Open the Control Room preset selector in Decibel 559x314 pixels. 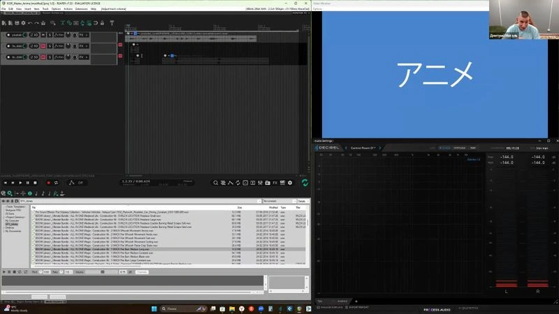pos(363,148)
